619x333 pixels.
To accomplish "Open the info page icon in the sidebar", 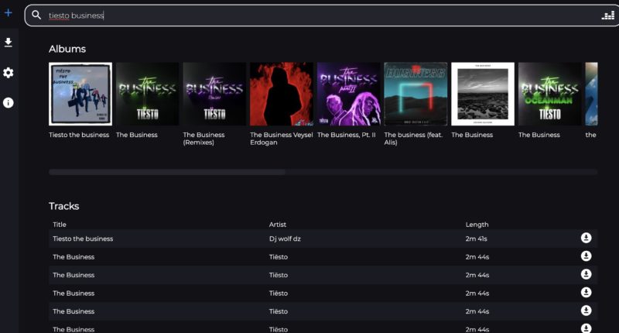I will [9, 102].
